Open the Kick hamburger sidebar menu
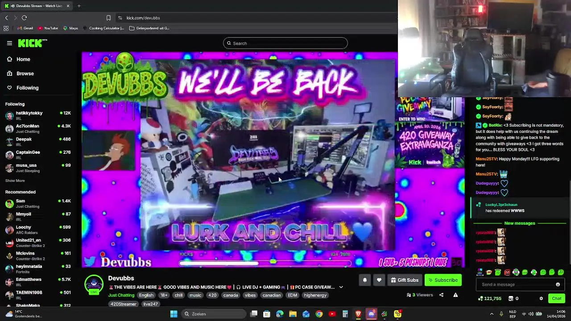The height and width of the screenshot is (321, 571). (9, 43)
